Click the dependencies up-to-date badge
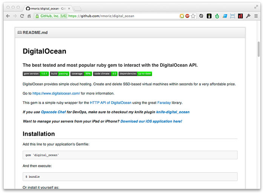Viewport: 264px width, 194px height. [x=135, y=73]
